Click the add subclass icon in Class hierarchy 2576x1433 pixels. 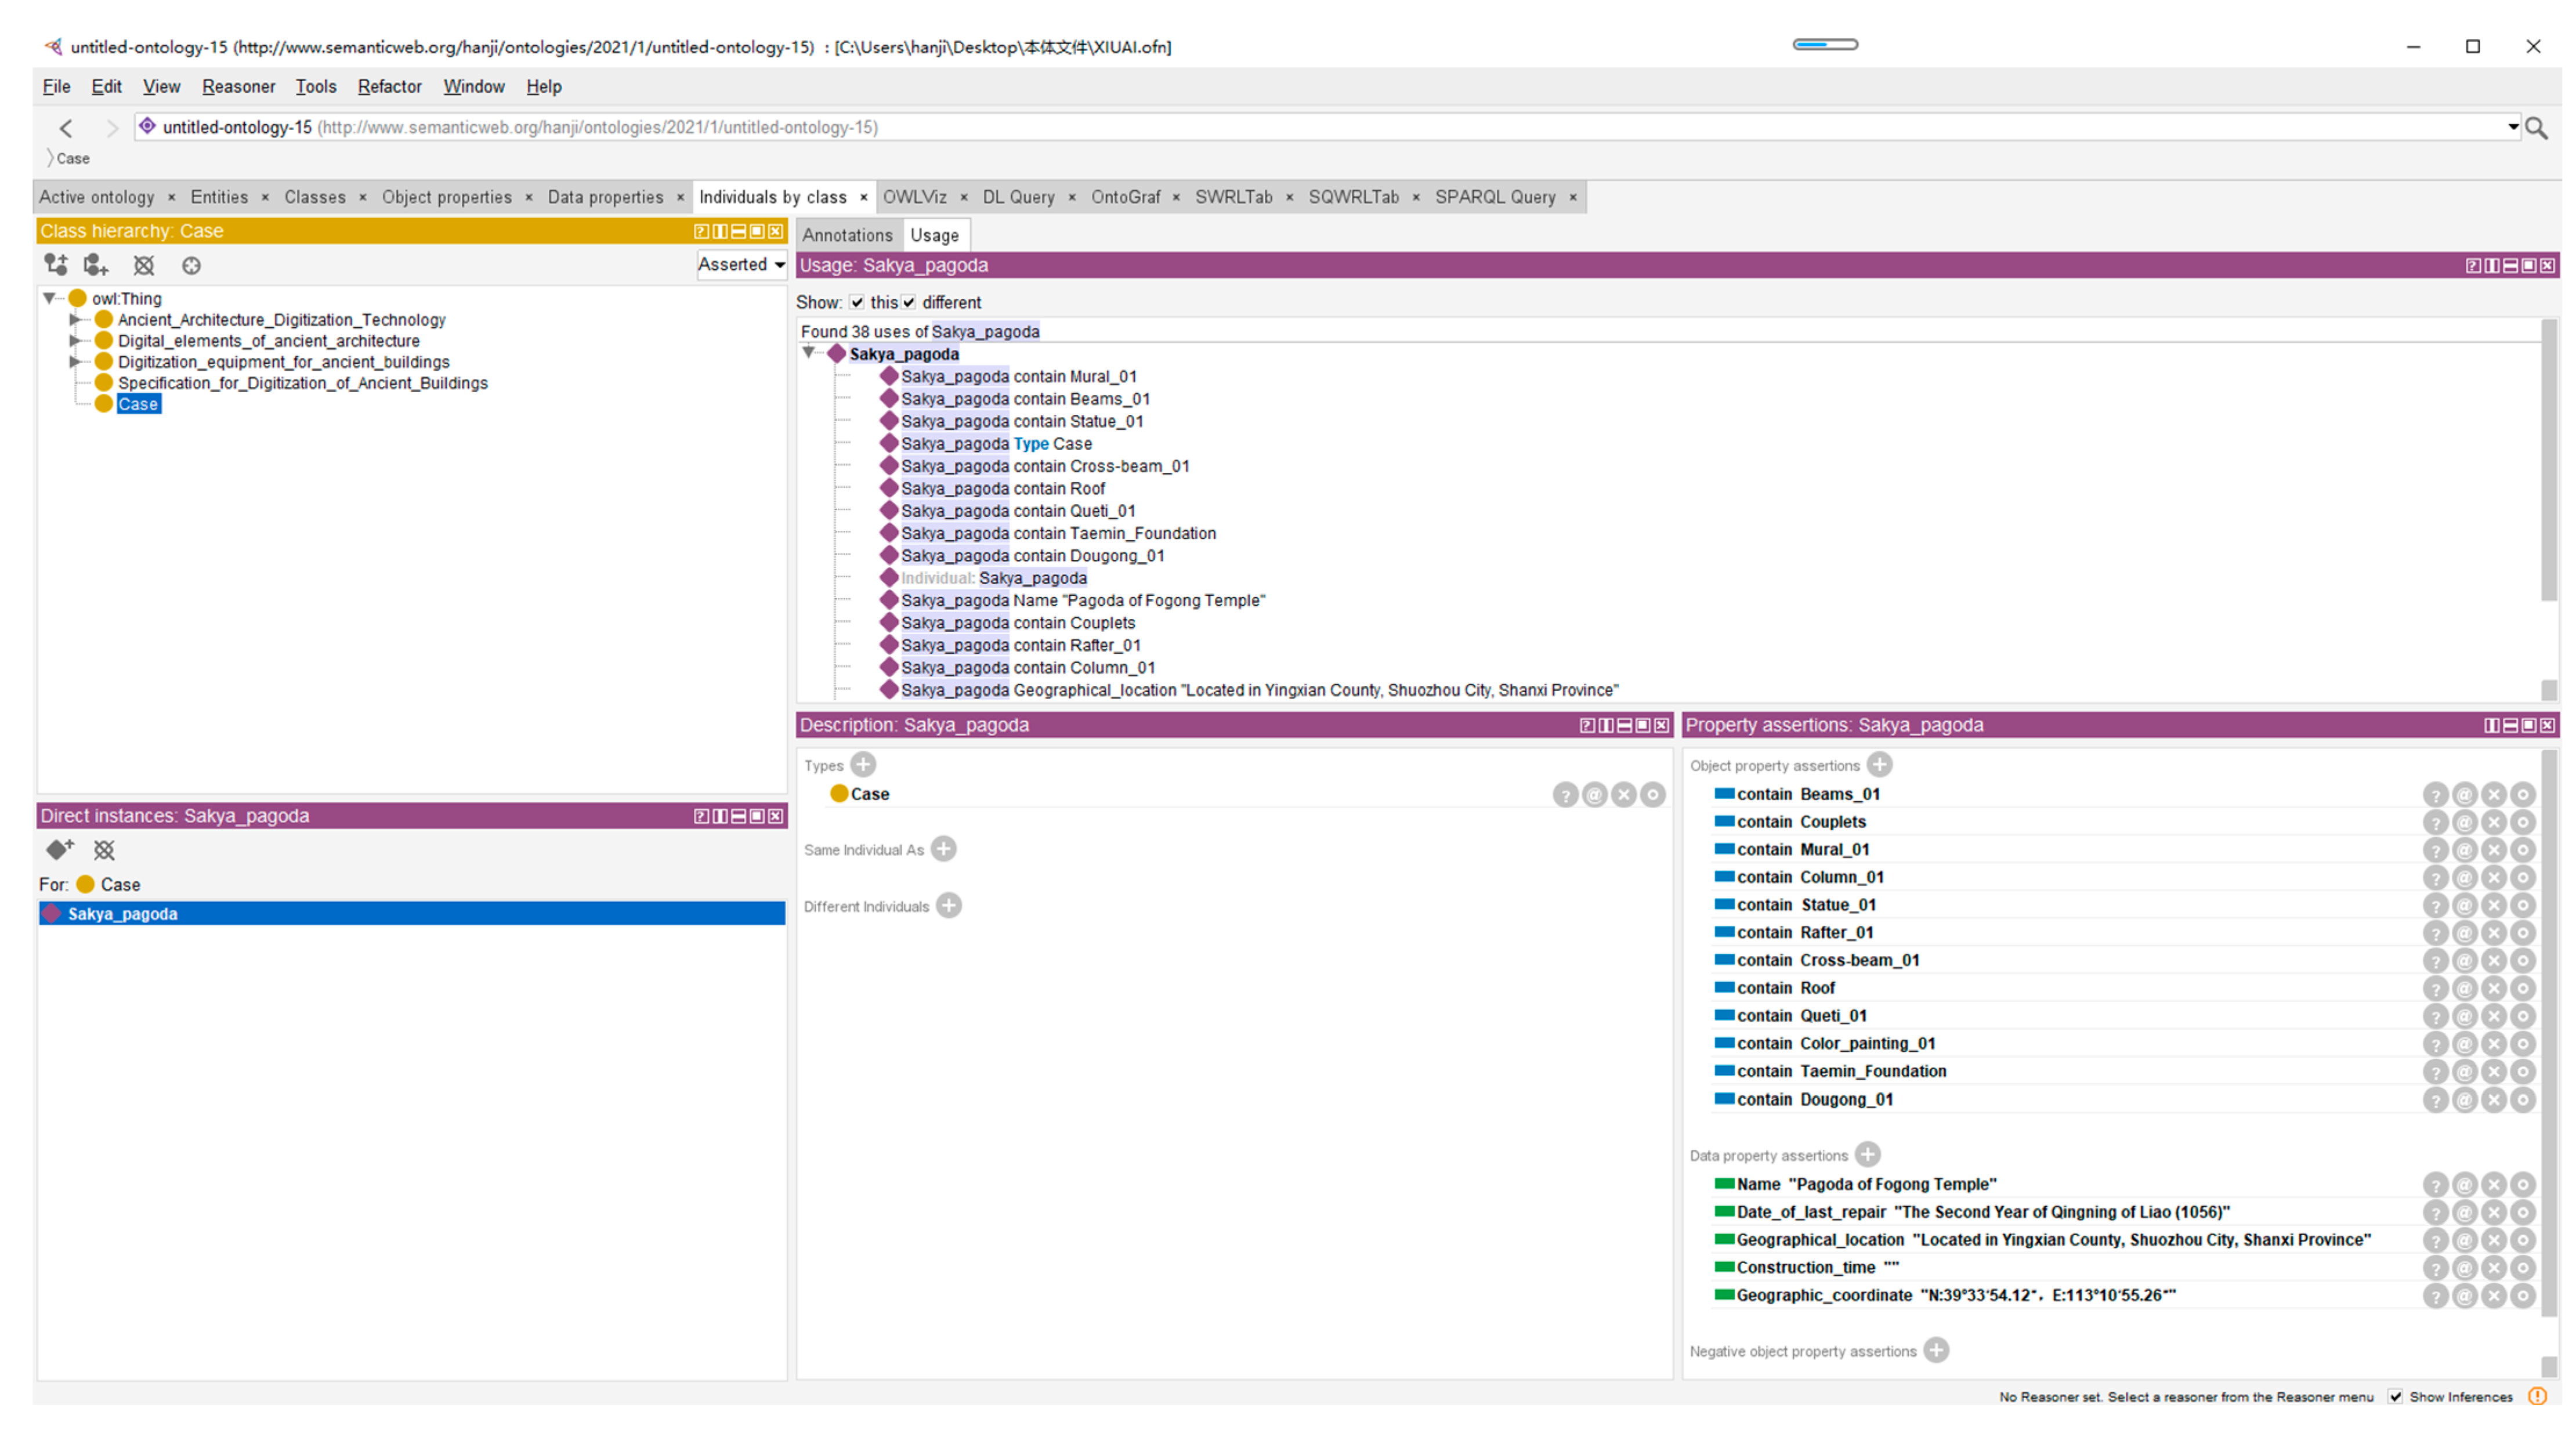click(56, 265)
